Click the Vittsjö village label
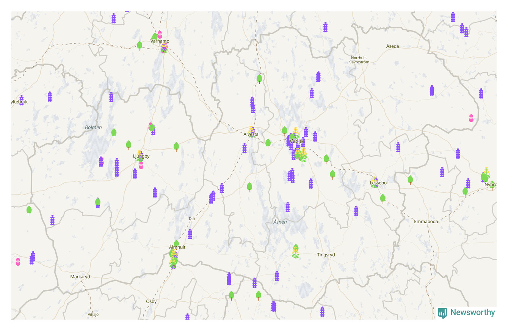The image size is (508, 331). (93, 314)
